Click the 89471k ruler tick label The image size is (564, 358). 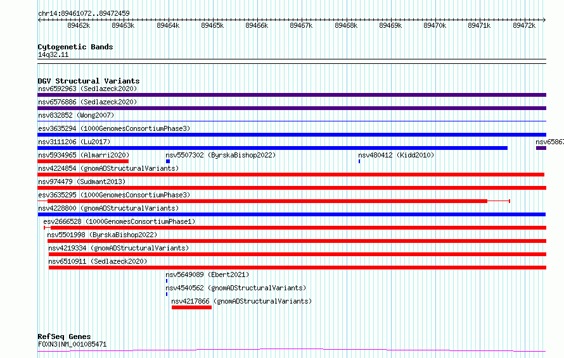[x=479, y=25]
